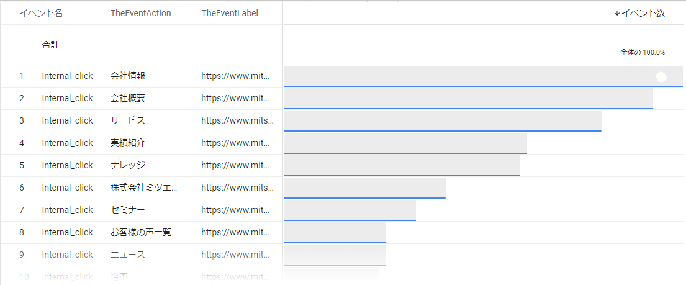Click the 株式会社ミツエ… truncated action cell
Screen dimensions: 686x285
[145, 188]
